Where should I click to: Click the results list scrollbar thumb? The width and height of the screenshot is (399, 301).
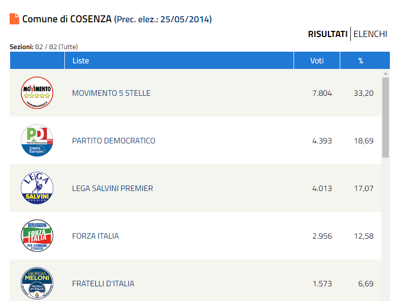(x=385, y=118)
